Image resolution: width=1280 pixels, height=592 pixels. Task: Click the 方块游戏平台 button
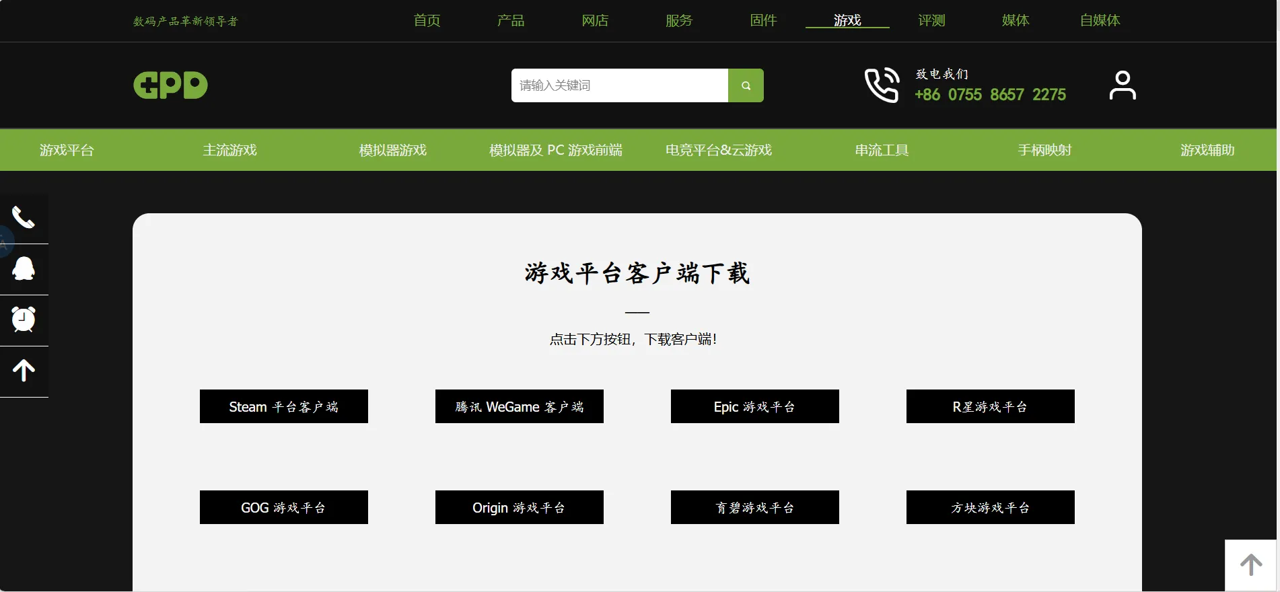991,507
